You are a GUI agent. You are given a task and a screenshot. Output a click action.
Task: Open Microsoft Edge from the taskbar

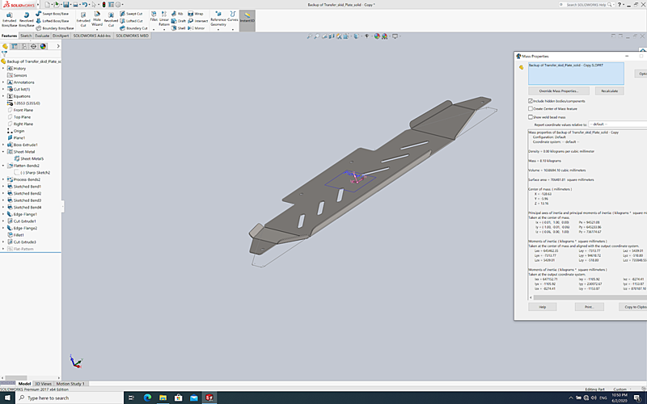147,398
